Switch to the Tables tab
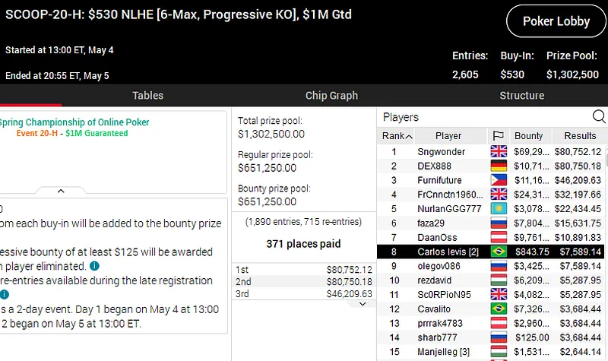Screen dimensions: 608x361 pos(147,96)
